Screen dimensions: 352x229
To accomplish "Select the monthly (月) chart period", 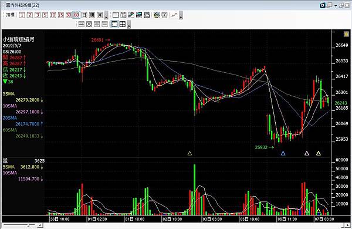I will [x=100, y=15].
